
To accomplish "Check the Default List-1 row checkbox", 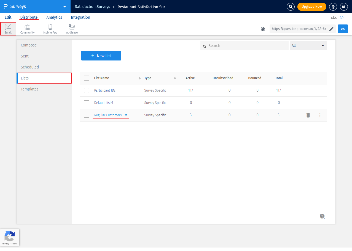I will pos(87,103).
